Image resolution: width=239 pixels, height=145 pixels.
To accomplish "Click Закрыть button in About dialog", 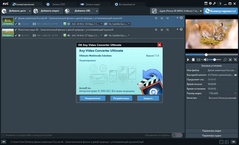I will tap(148, 98).
